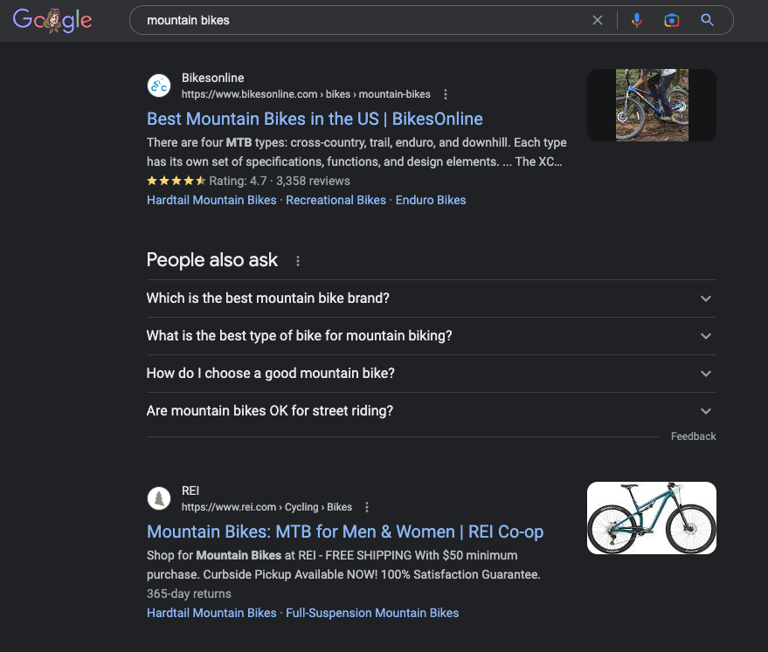Open the three-dot menu beside rei.com URL
The width and height of the screenshot is (768, 652).
[x=367, y=507]
